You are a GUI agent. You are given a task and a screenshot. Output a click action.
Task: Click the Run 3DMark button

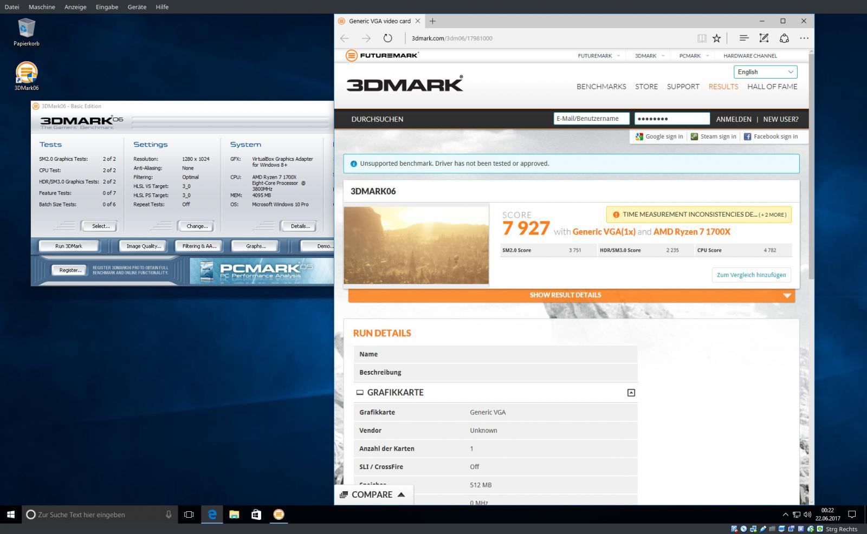tap(69, 246)
